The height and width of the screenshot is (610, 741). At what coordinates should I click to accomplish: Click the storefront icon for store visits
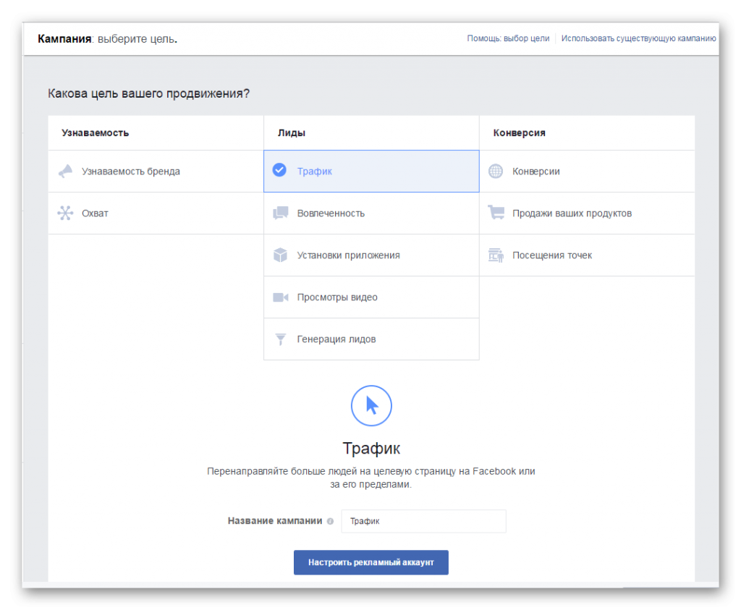pyautogui.click(x=496, y=255)
